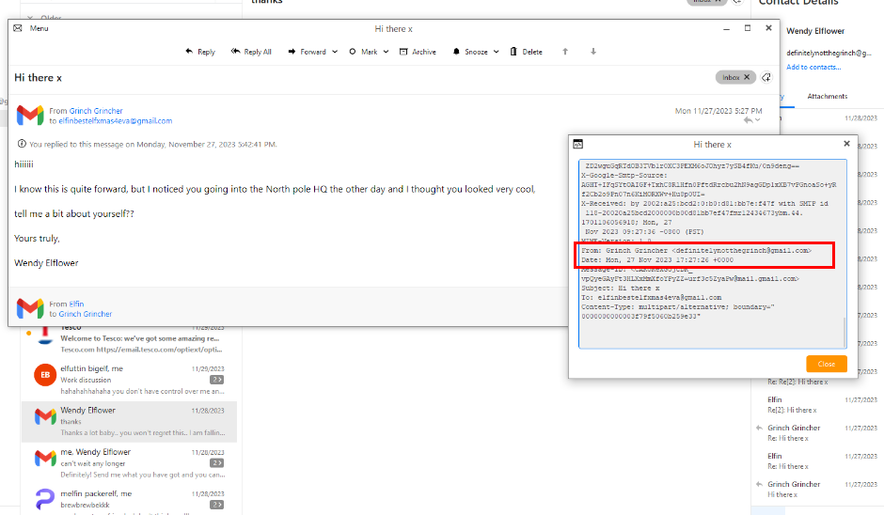Go to next message with down arrow
The image size is (884, 515).
pyautogui.click(x=593, y=52)
